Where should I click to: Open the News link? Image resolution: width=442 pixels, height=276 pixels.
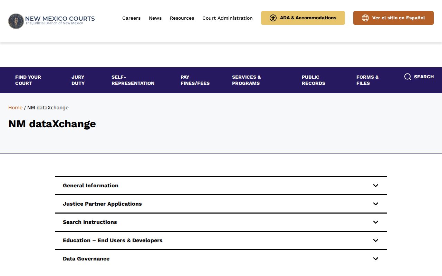155,18
